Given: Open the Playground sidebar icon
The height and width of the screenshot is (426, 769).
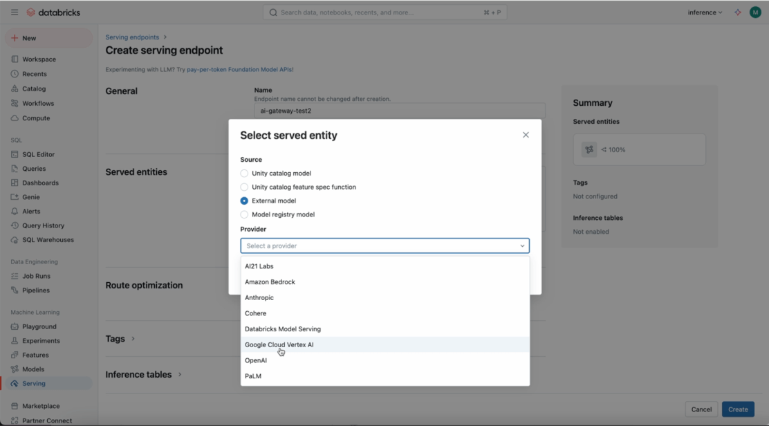Looking at the screenshot, I should point(15,326).
